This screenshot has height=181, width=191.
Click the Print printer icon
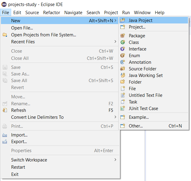[5, 126]
